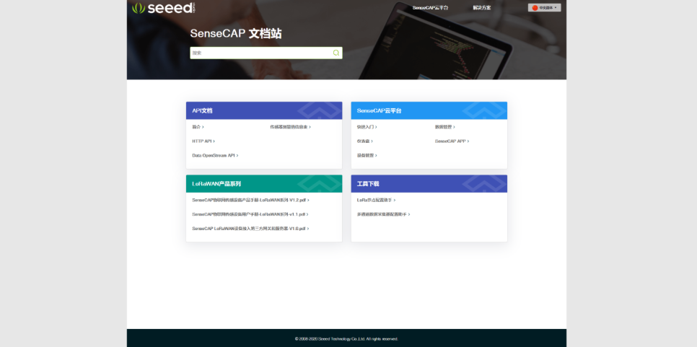This screenshot has height=347, width=697.
Task: Open the 快速入门 link
Action: [367, 127]
